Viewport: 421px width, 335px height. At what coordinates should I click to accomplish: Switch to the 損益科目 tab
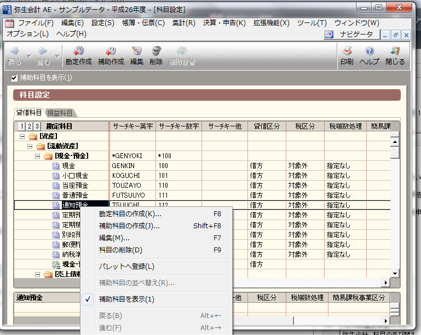coord(60,113)
